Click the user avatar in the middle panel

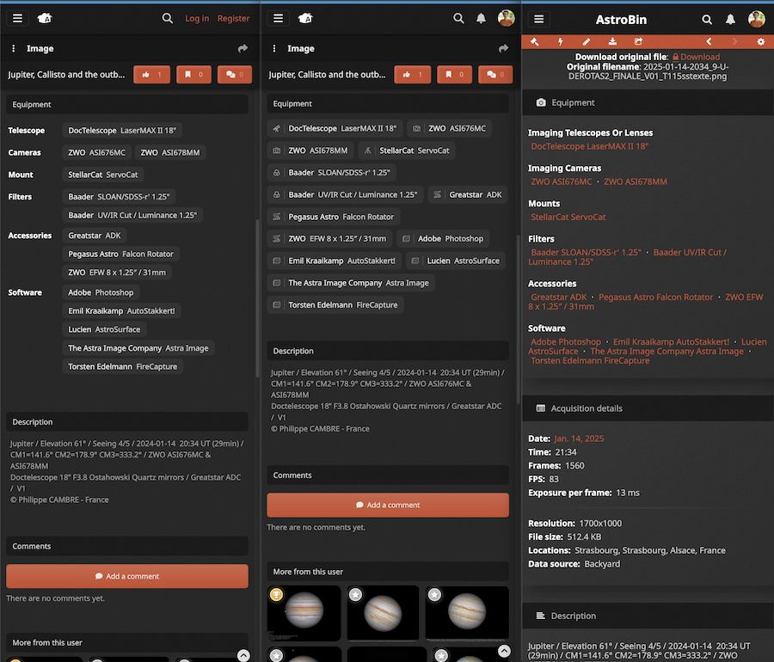click(x=506, y=18)
